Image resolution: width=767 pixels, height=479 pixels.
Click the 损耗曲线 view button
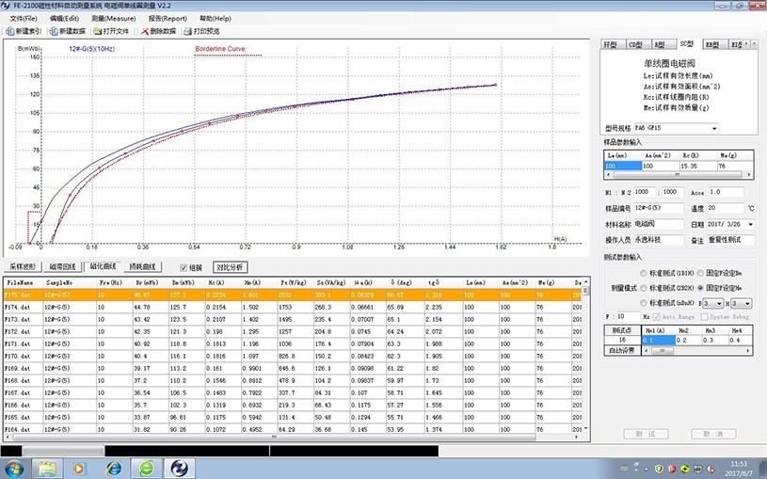click(x=142, y=267)
